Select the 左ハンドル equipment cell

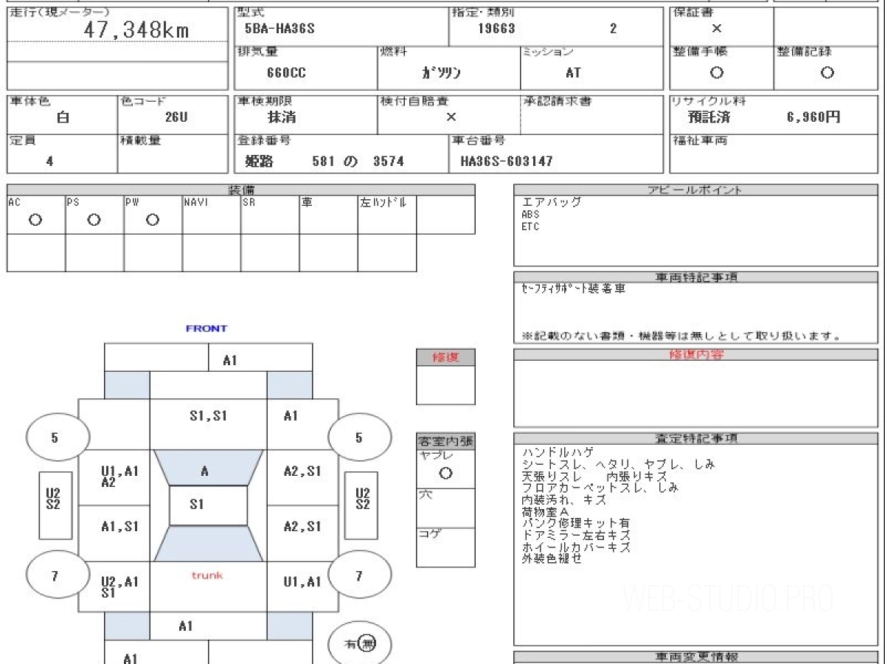[x=387, y=215]
